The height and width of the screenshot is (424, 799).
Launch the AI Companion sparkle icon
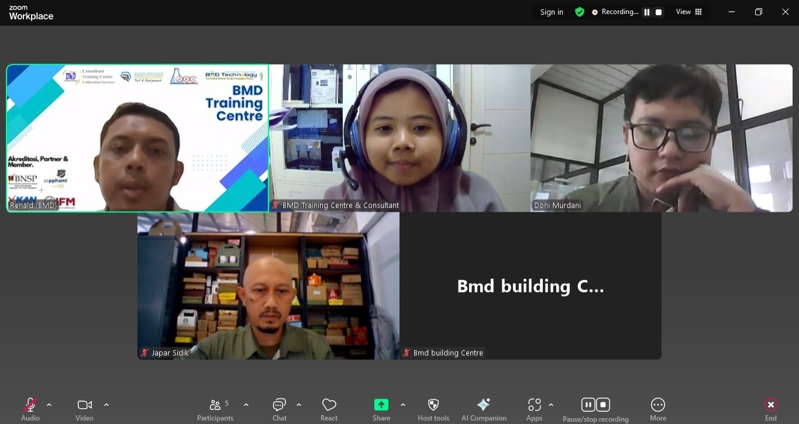484,405
